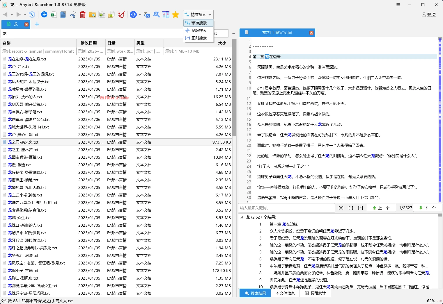Click the 62% zoom level in status bar

(x=431, y=301)
